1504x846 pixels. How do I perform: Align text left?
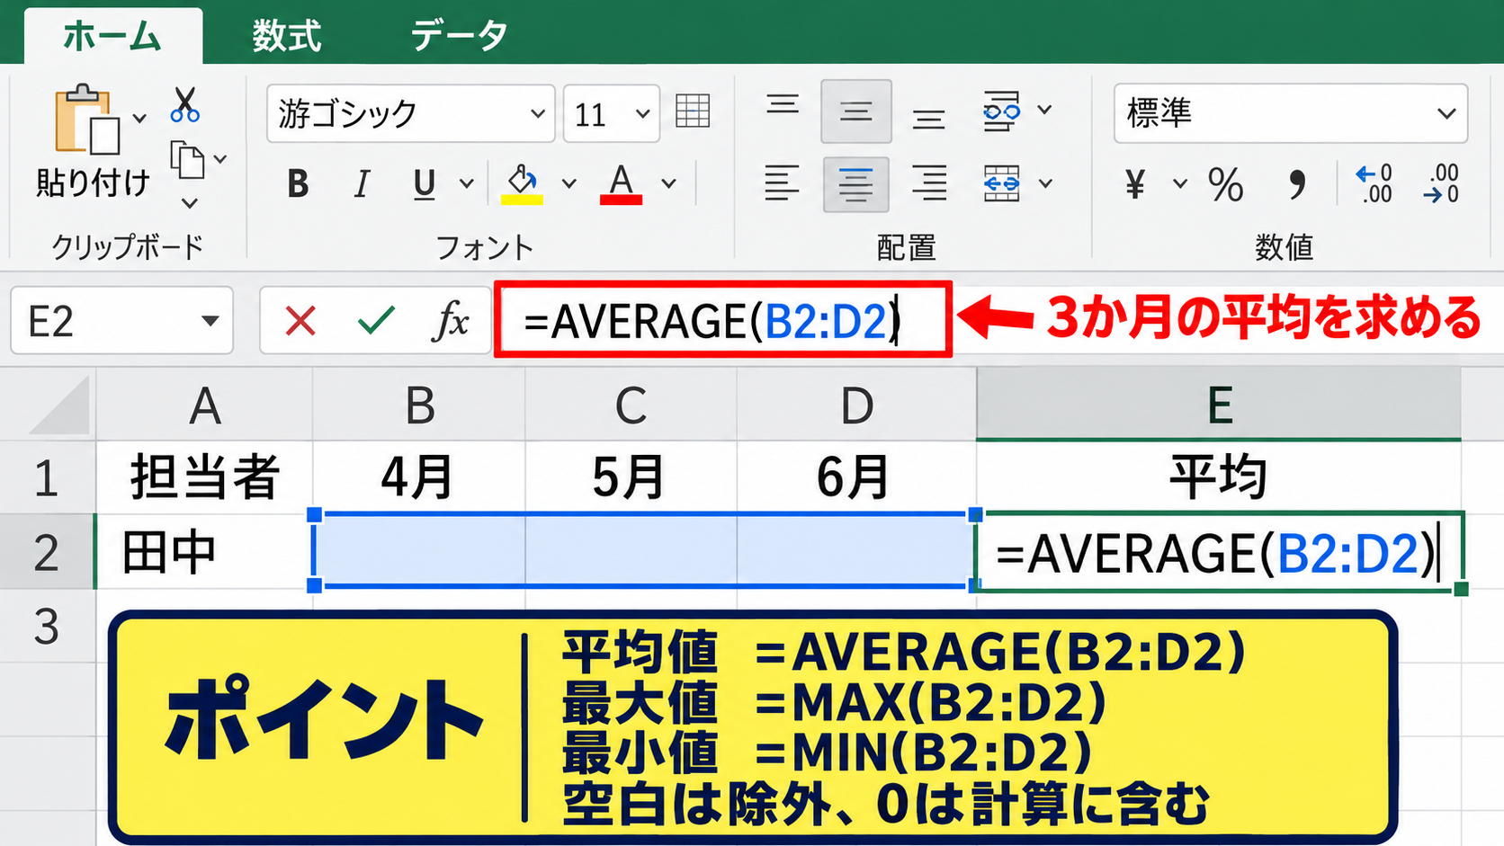pyautogui.click(x=782, y=183)
